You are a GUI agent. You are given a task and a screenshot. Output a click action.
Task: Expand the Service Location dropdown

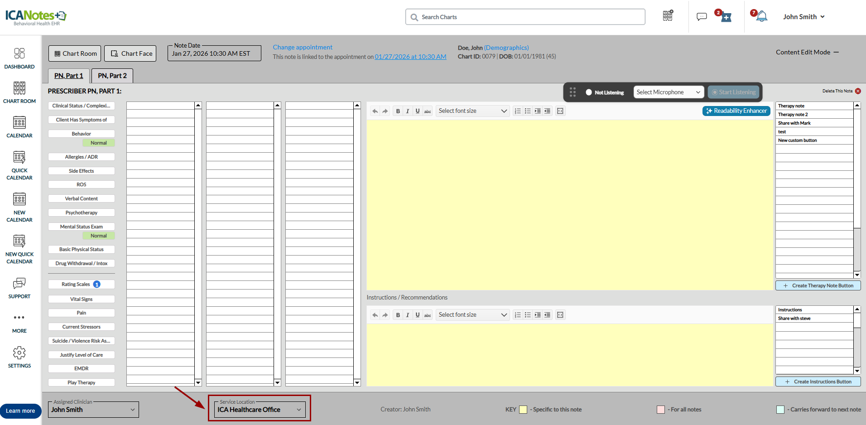(260, 410)
